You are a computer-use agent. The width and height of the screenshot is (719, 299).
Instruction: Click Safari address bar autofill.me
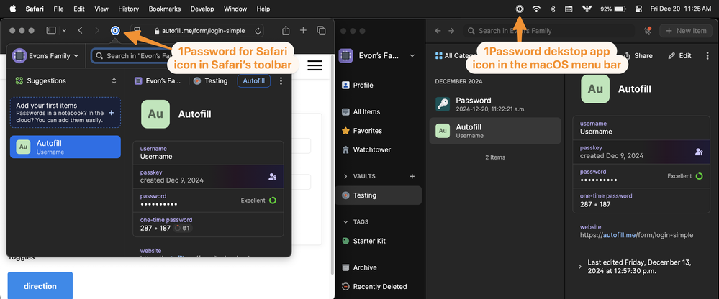(197, 31)
